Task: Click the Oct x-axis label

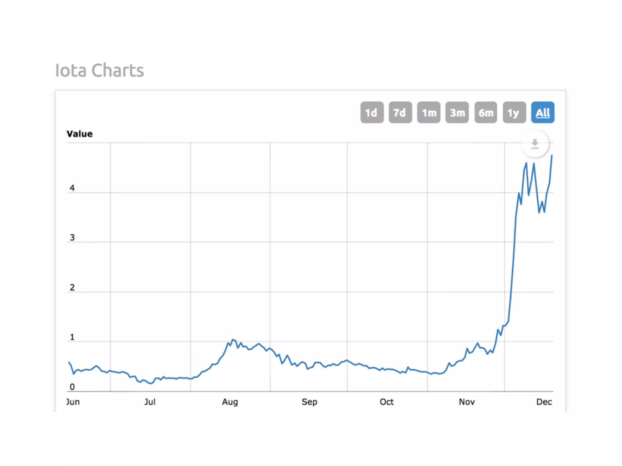Action: coord(386,402)
